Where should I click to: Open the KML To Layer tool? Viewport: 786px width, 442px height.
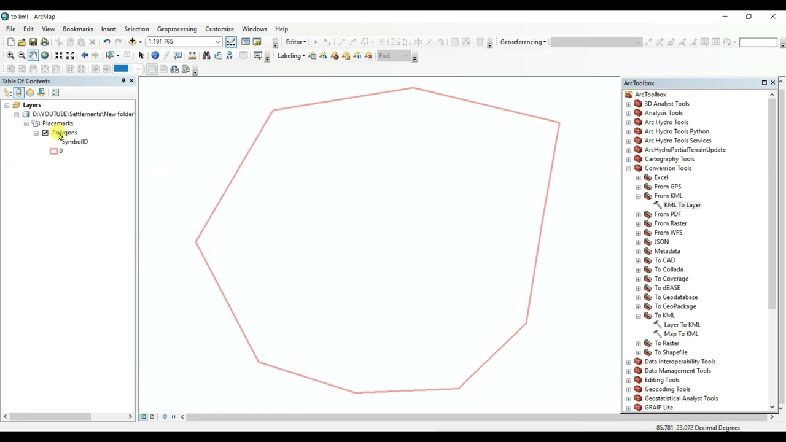[x=682, y=205]
